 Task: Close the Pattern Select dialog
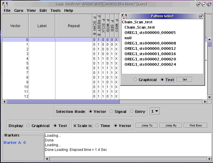pyautogui.click(x=201, y=16)
